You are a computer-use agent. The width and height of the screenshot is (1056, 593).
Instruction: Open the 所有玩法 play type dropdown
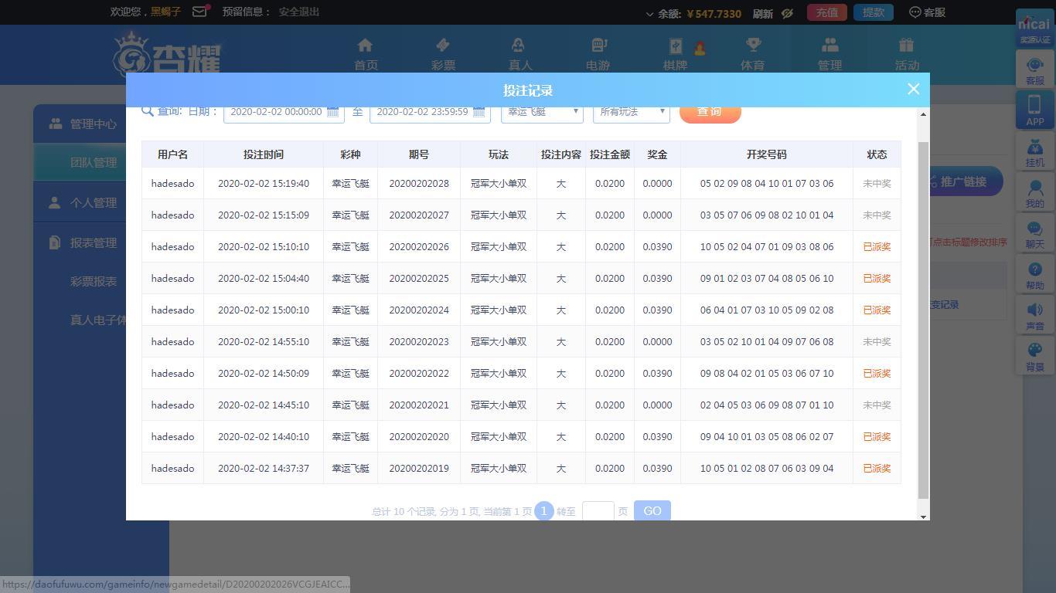[631, 112]
